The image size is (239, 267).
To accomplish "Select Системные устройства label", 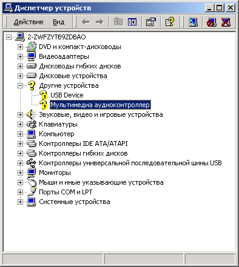I will [75, 202].
